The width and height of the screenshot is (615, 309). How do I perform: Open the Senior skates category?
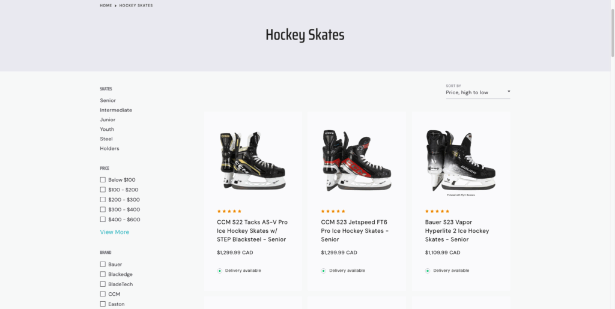pos(108,101)
